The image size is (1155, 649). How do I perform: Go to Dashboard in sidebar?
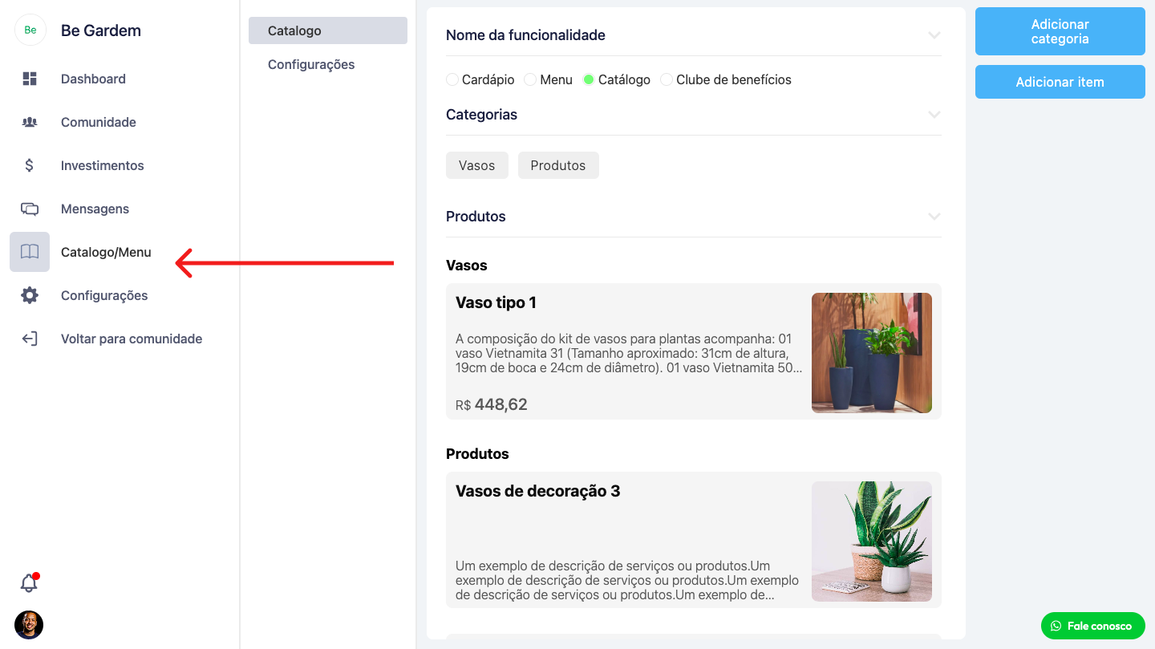[93, 79]
